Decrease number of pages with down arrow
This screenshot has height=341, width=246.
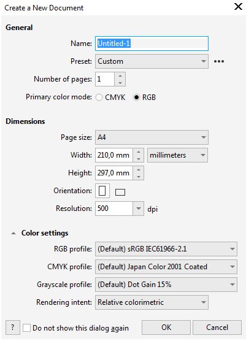(120, 83)
